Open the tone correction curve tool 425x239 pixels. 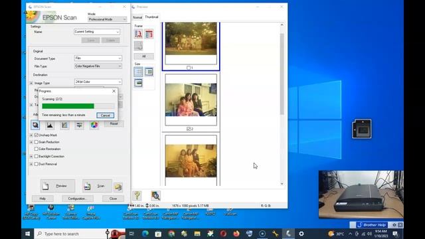64,125
